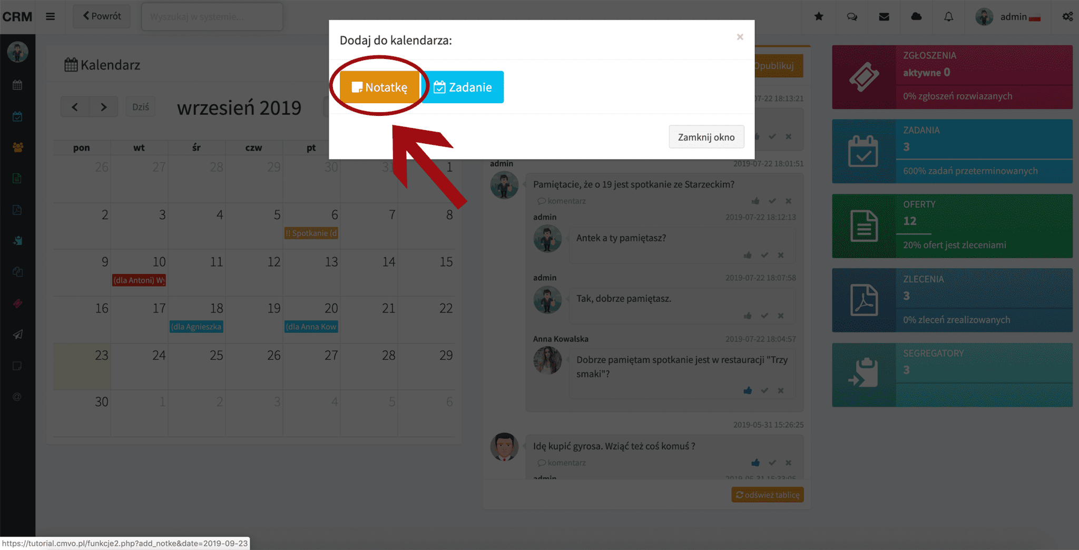This screenshot has height=550, width=1079.
Task: Go to next month with right chevron
Action: click(x=104, y=107)
